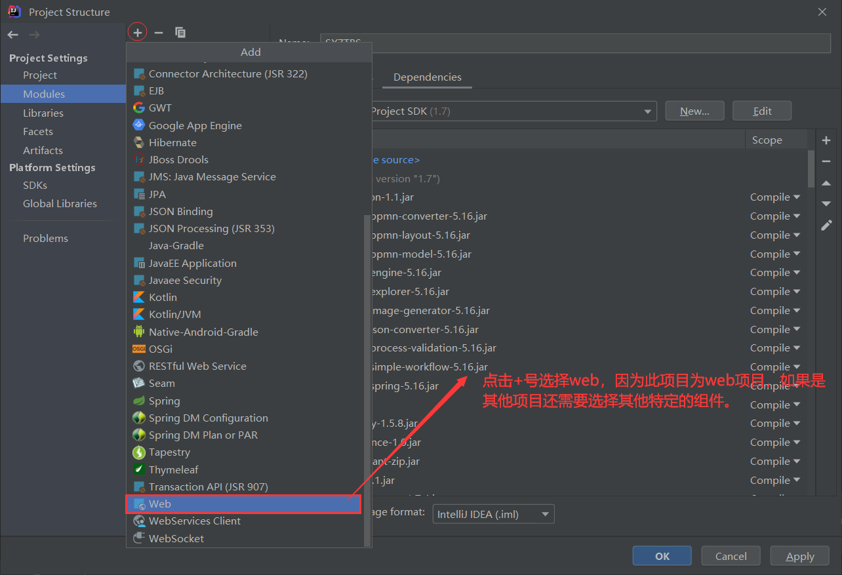Switch to the Dependencies tab
Viewport: 842px width, 575px height.
tap(427, 77)
